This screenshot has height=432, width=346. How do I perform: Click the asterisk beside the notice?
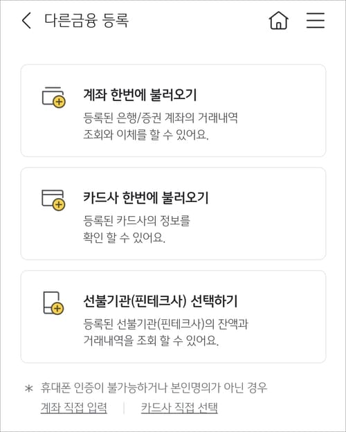[x=29, y=389]
